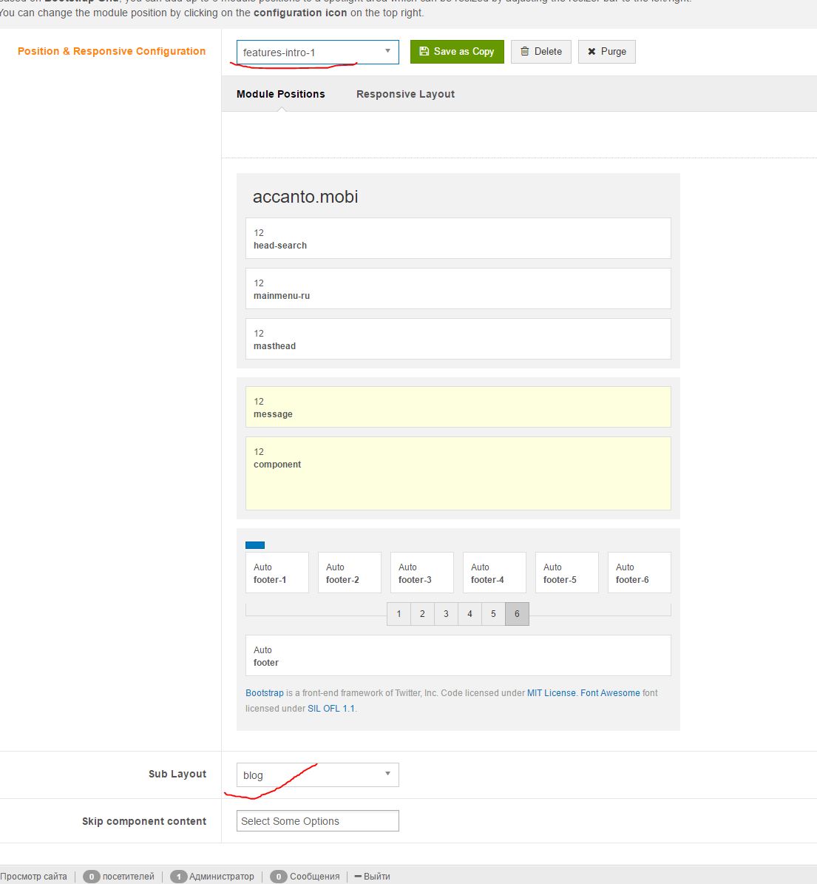This screenshot has width=817, height=884.
Task: Click the Position & Responsive Configuration heading
Action: click(112, 51)
